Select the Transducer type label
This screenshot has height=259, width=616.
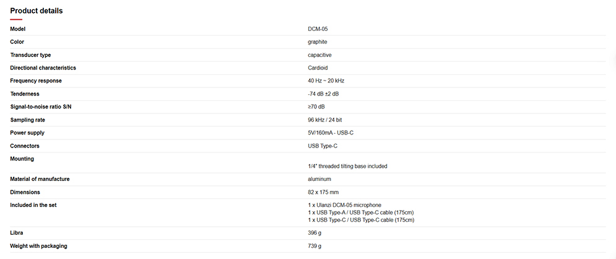pyautogui.click(x=30, y=55)
